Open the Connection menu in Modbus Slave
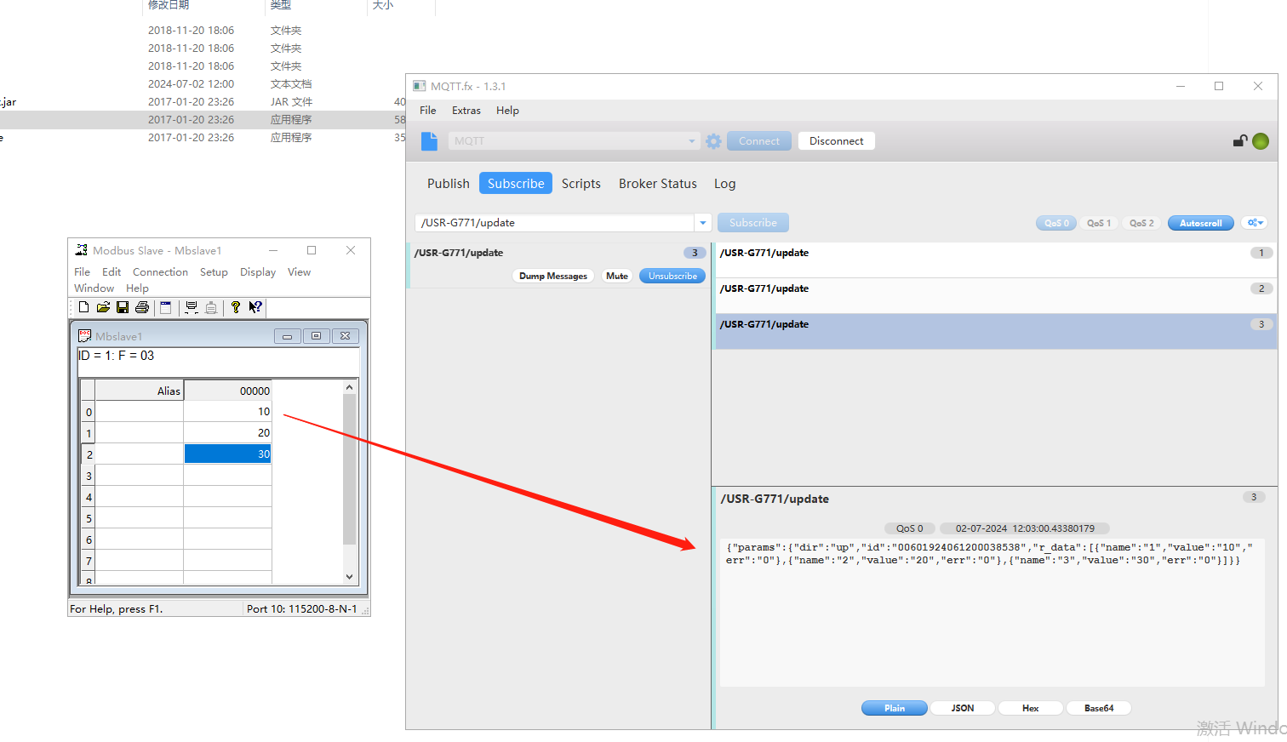Image resolution: width=1287 pixels, height=742 pixels. coord(160,272)
